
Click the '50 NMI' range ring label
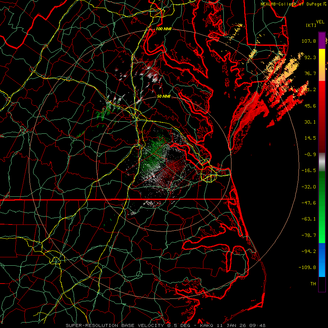164,96
